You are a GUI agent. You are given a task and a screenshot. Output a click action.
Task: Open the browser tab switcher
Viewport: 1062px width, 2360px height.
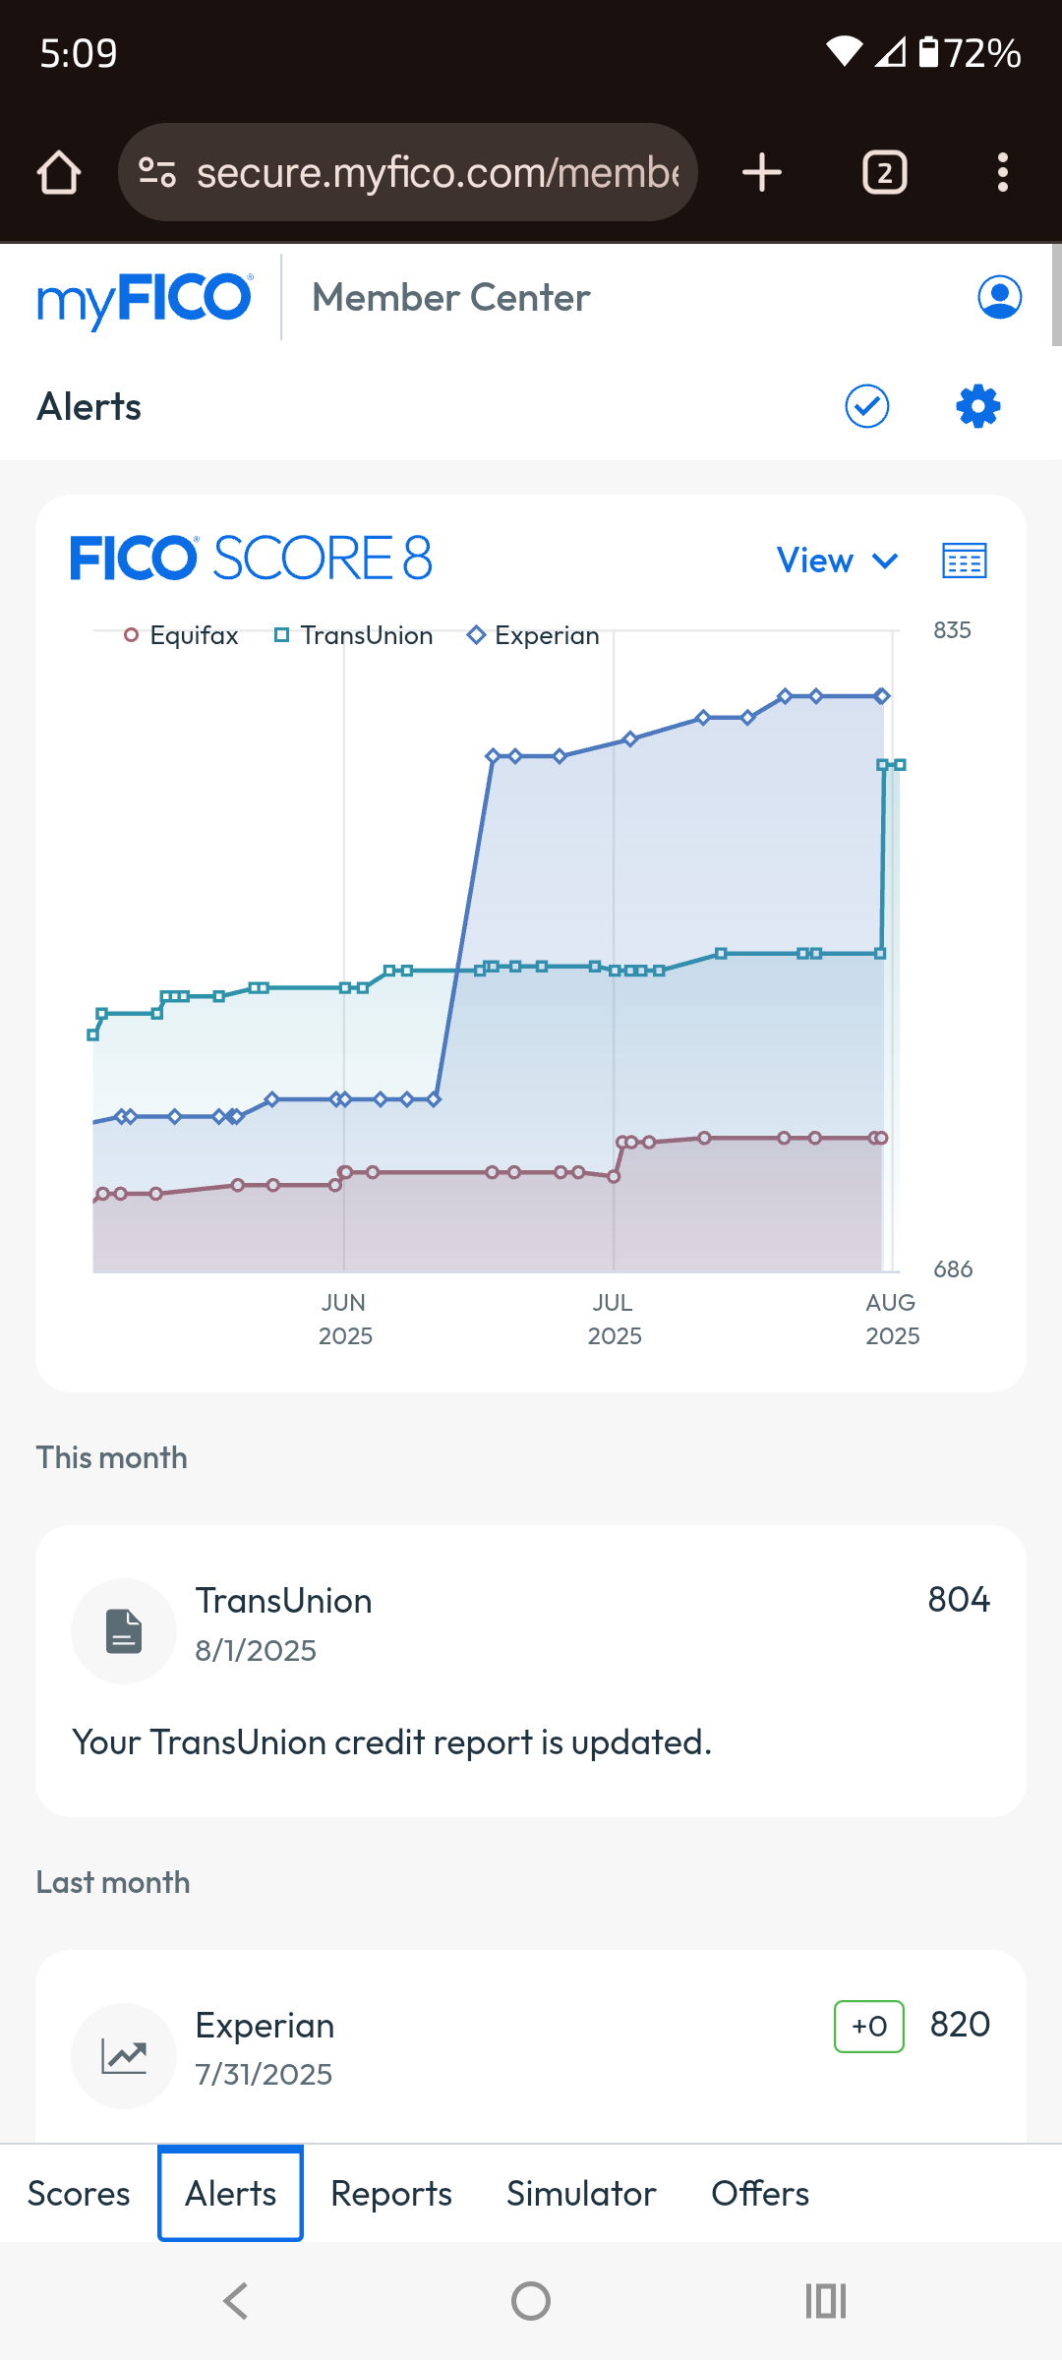[885, 172]
